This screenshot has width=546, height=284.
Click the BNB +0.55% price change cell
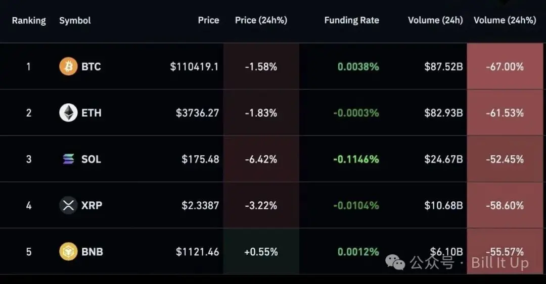pyautogui.click(x=261, y=252)
